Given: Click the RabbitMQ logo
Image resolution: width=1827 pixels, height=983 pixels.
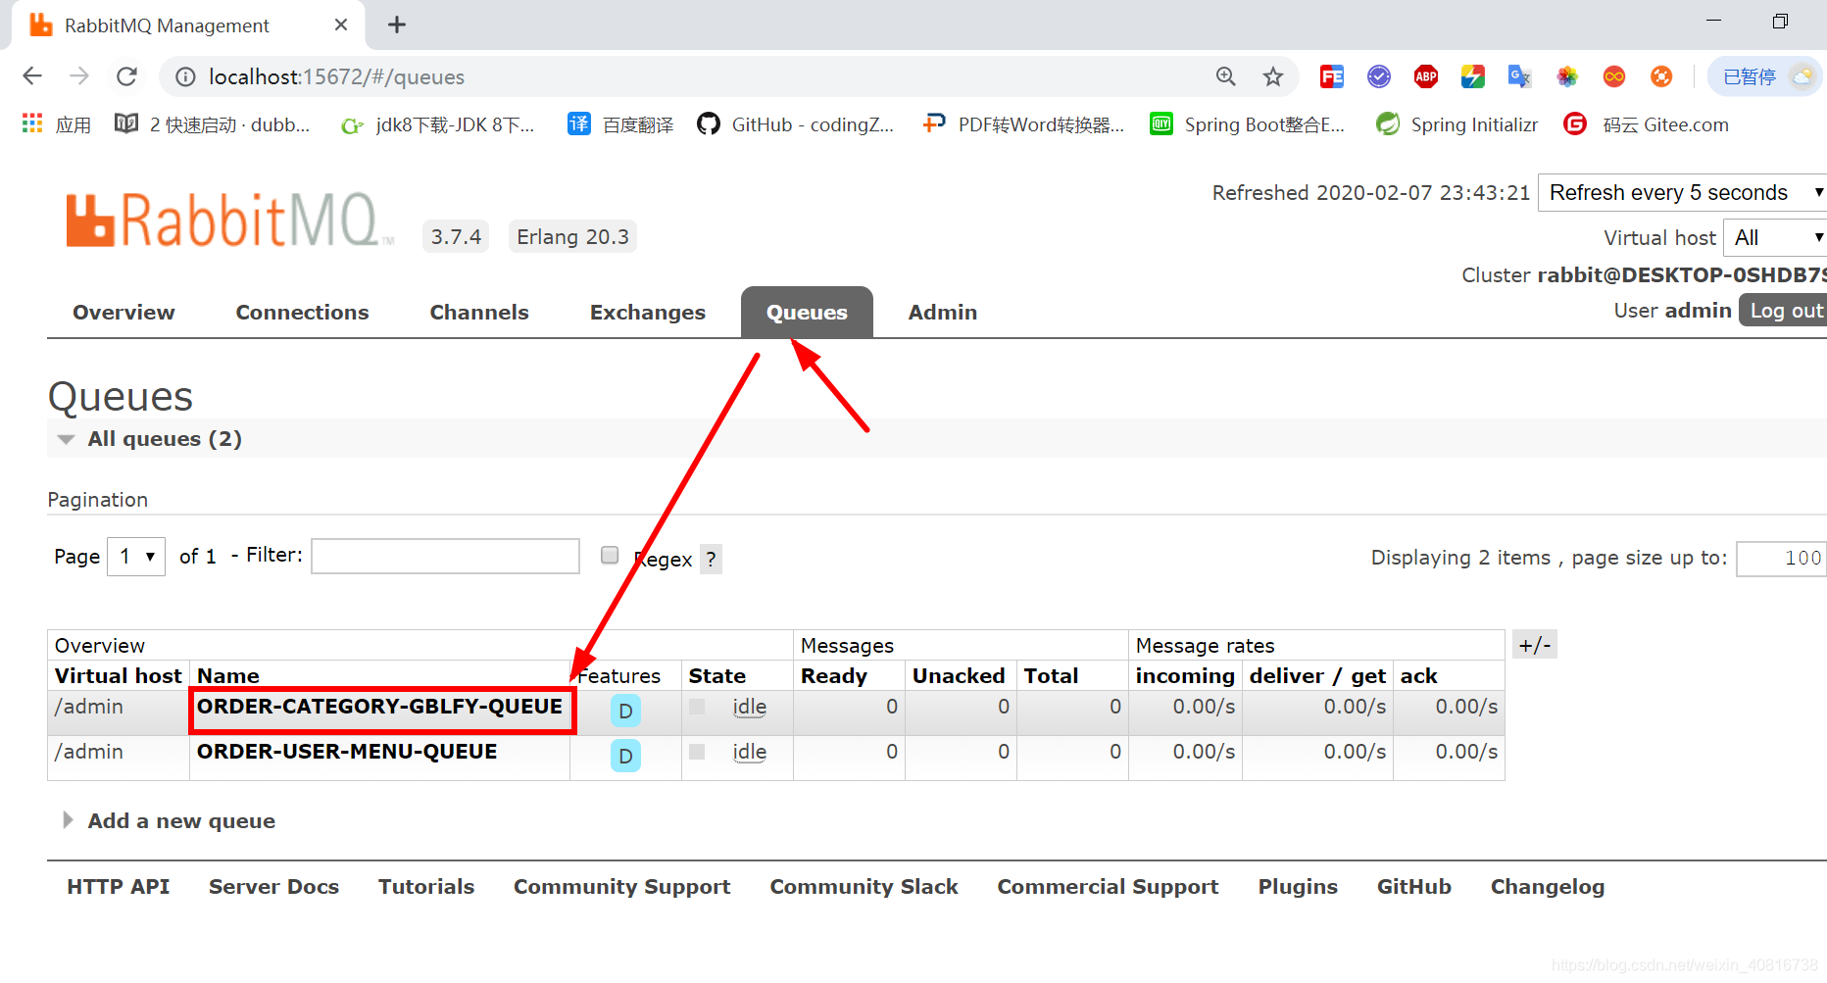Looking at the screenshot, I should click(228, 220).
